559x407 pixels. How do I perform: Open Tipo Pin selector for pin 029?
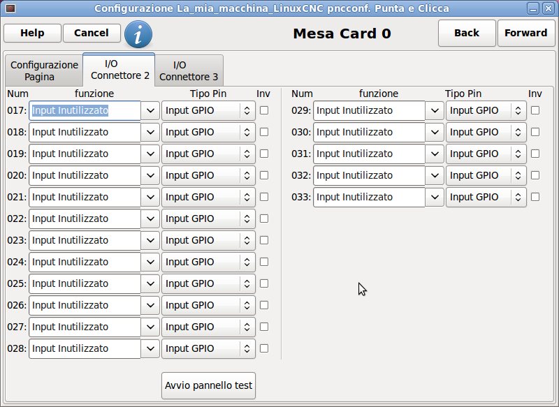(486, 111)
